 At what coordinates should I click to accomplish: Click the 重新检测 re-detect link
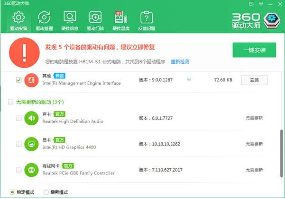click(180, 61)
